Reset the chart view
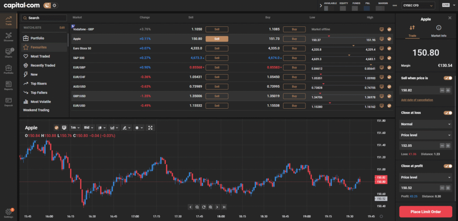Viewport: 458px width, 221px height. 204,207
